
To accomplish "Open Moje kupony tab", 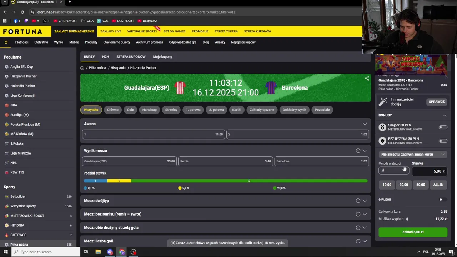I will (162, 57).
